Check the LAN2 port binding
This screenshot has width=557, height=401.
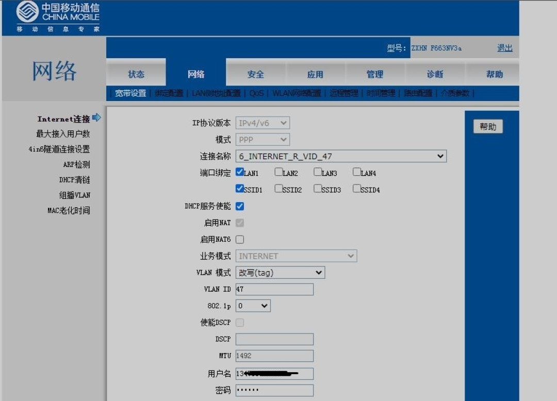[x=279, y=172]
